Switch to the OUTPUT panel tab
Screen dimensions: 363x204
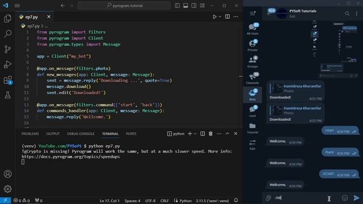point(53,134)
